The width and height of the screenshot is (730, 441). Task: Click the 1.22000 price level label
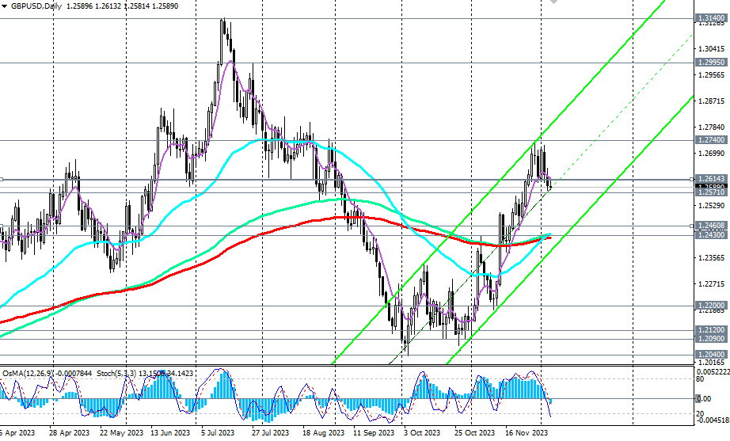pos(711,306)
